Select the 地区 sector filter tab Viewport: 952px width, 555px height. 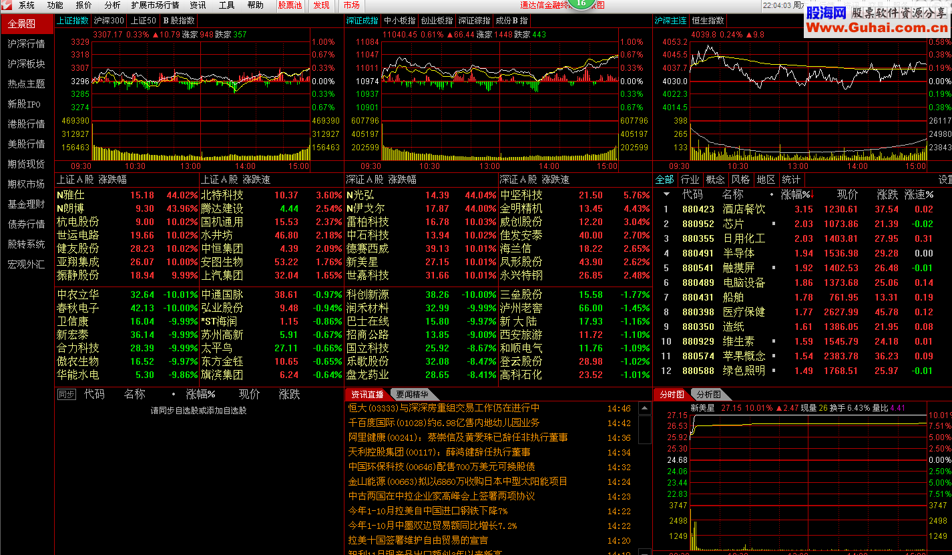(766, 180)
